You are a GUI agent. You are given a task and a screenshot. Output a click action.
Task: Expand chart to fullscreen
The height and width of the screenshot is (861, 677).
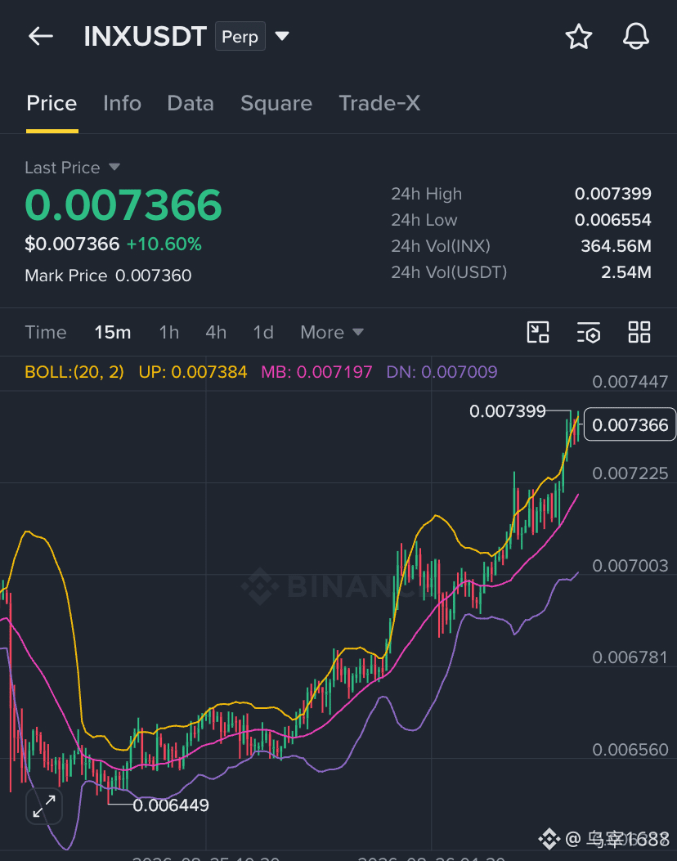44,806
